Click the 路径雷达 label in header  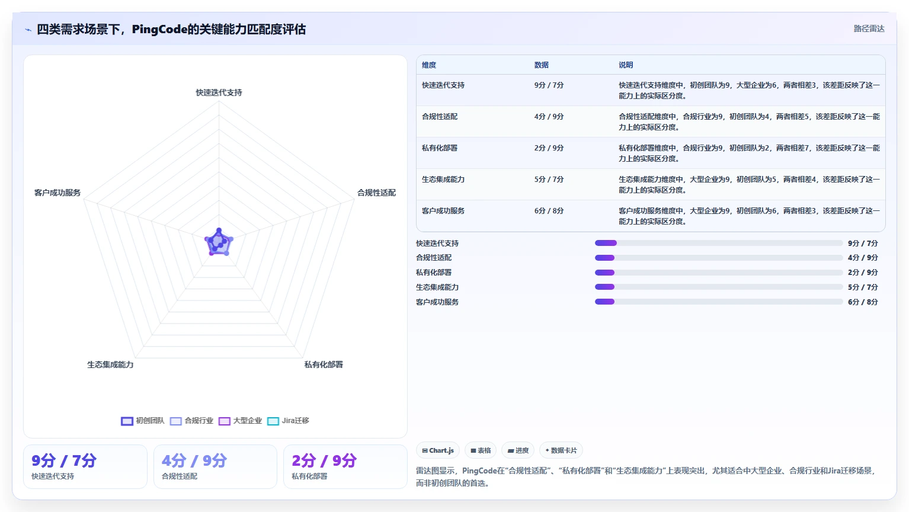pos(869,28)
